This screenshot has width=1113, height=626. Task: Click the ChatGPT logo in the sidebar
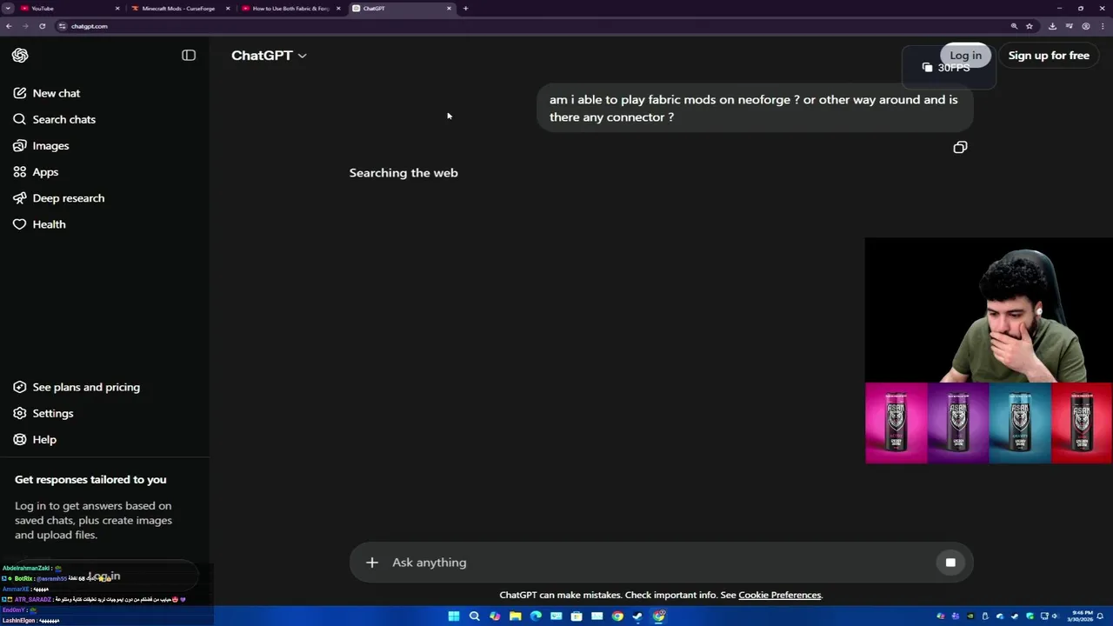coord(20,56)
